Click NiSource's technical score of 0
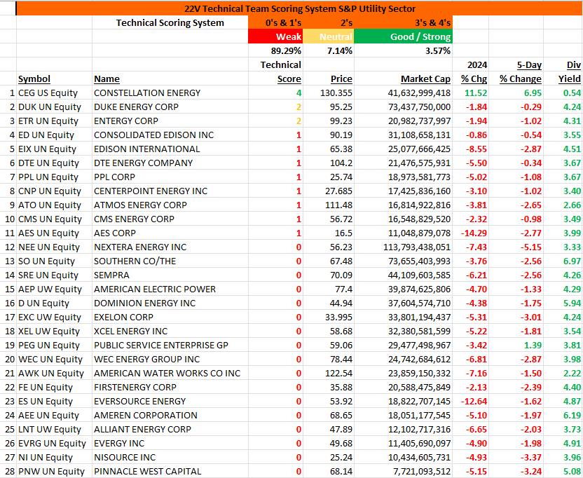Screen dimensions: 583x478 pos(275,457)
